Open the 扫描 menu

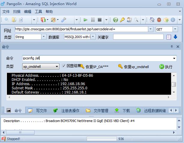point(17,12)
